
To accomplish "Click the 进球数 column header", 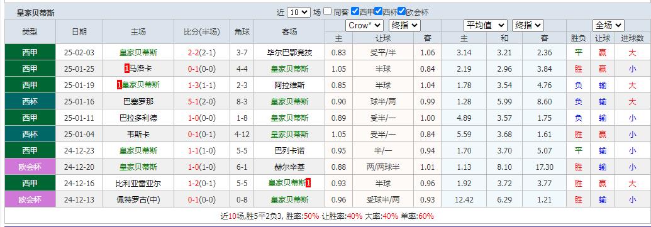I will pyautogui.click(x=632, y=38).
